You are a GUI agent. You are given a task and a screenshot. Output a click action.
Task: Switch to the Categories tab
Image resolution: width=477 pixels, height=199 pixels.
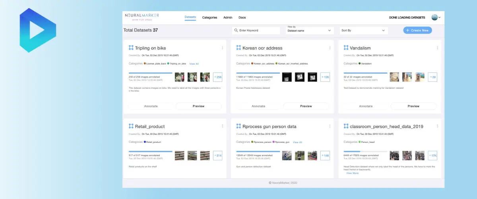click(x=209, y=18)
